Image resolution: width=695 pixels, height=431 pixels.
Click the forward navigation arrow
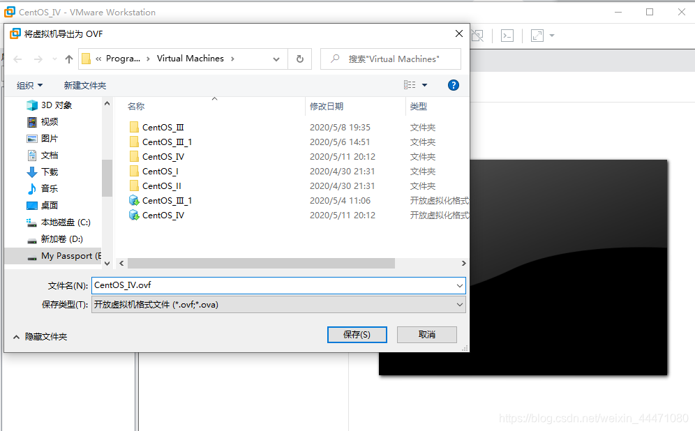click(38, 59)
